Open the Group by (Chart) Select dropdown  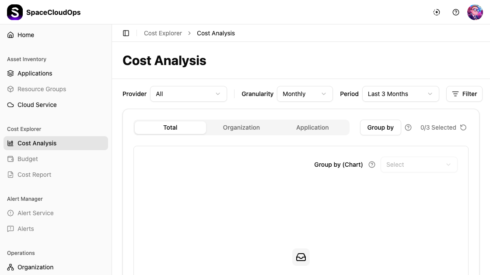[x=419, y=165]
